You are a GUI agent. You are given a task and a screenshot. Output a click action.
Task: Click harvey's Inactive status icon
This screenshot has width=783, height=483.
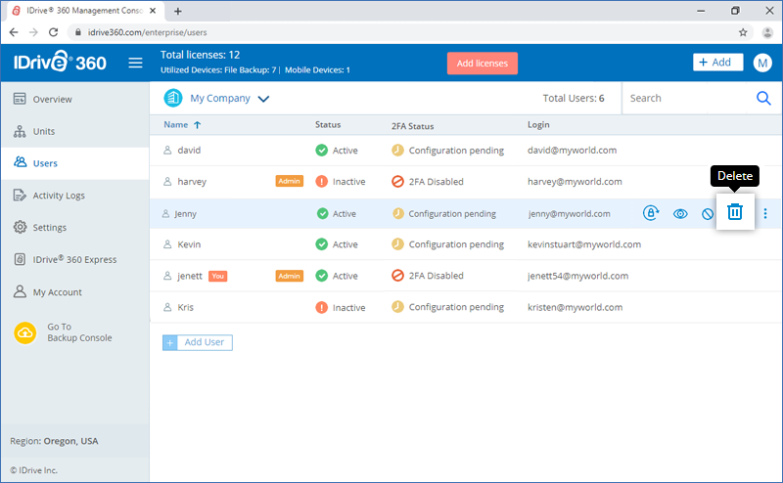click(x=322, y=182)
